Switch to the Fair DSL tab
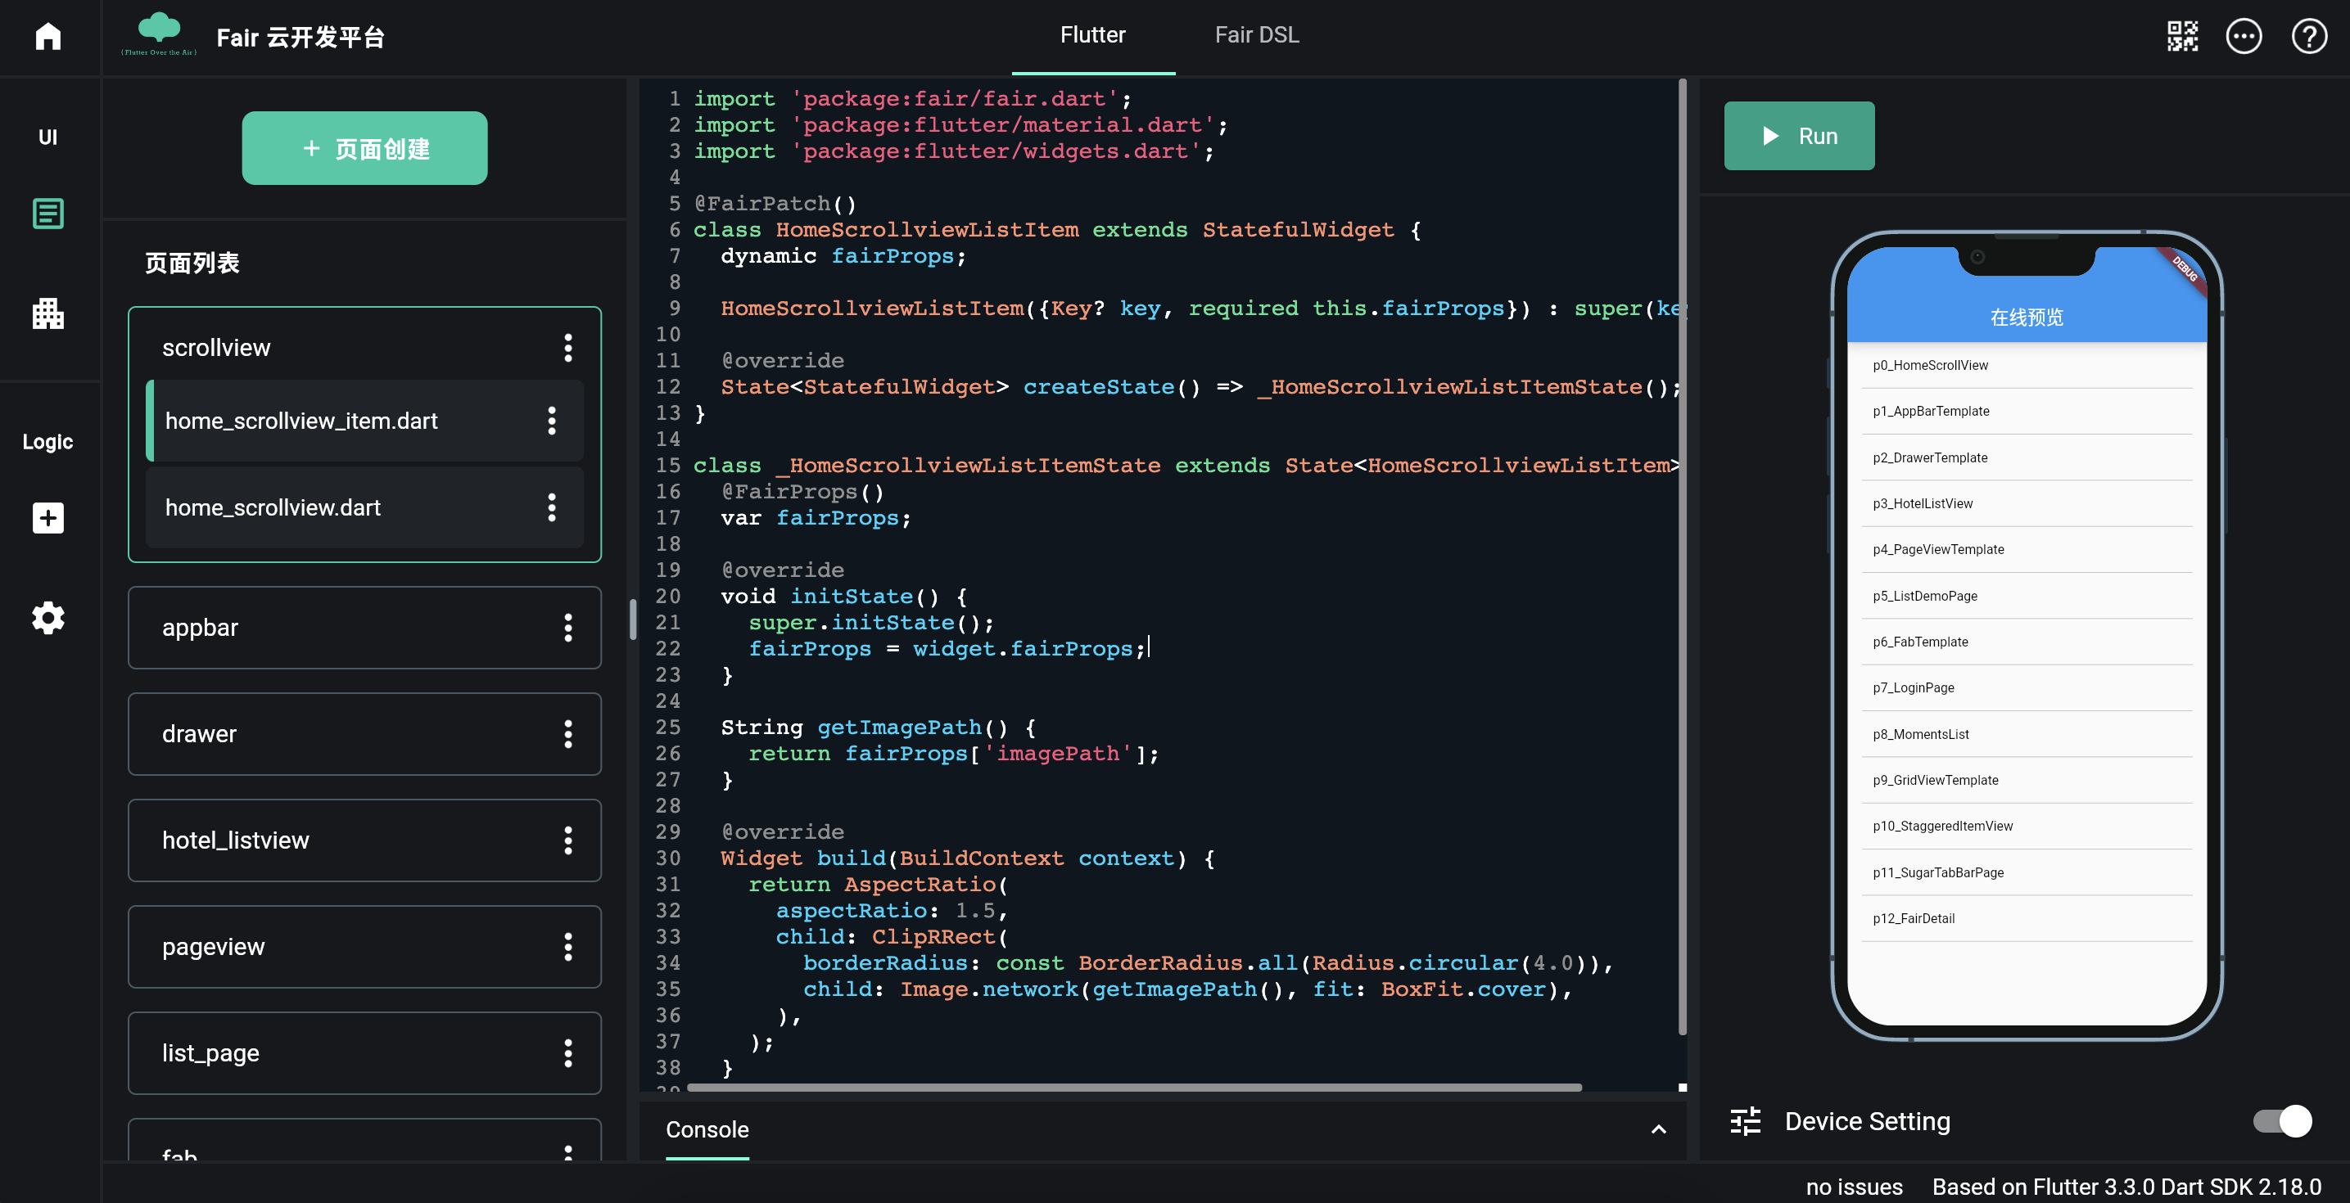2350x1203 pixels. tap(1256, 34)
